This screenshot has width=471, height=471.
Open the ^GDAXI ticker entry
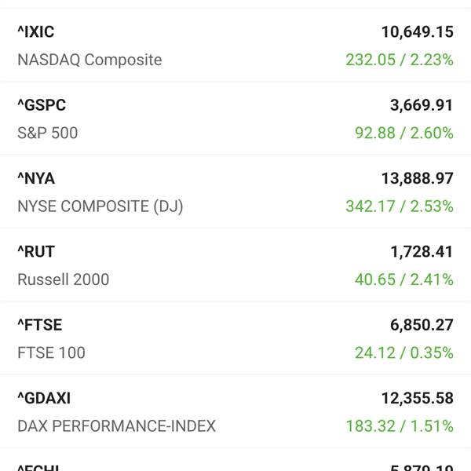tap(44, 398)
